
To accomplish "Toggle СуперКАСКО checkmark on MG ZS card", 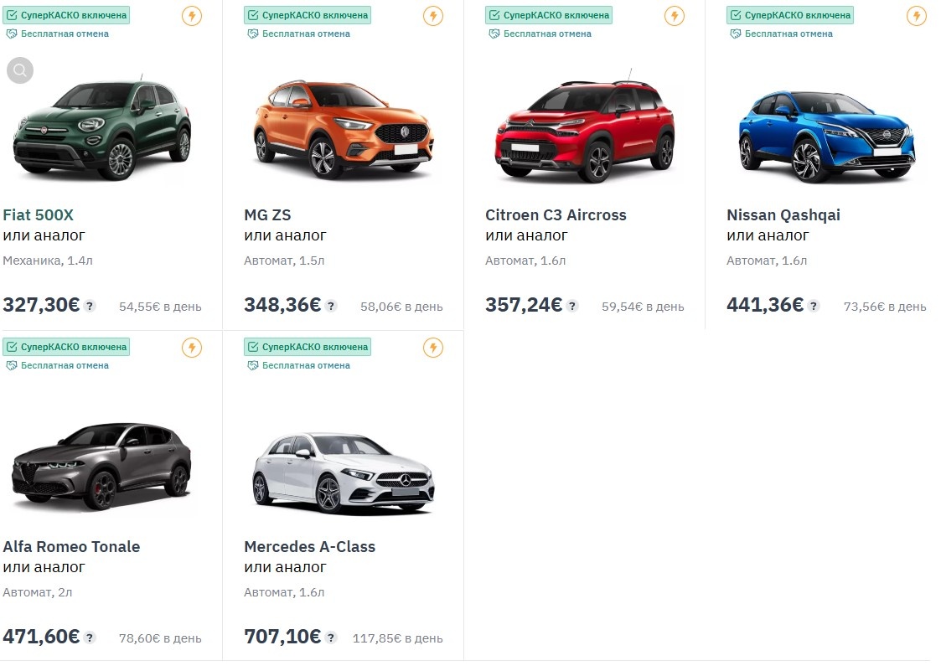I will pyautogui.click(x=253, y=14).
